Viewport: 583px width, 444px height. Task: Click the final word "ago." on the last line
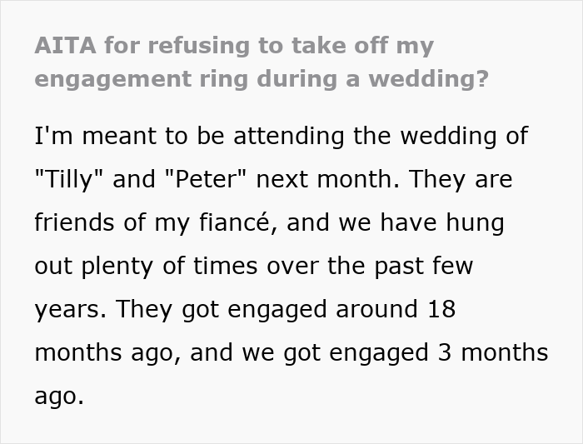[x=59, y=396]
